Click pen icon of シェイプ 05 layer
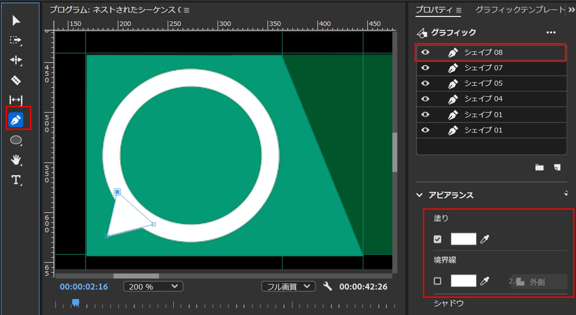 (453, 84)
